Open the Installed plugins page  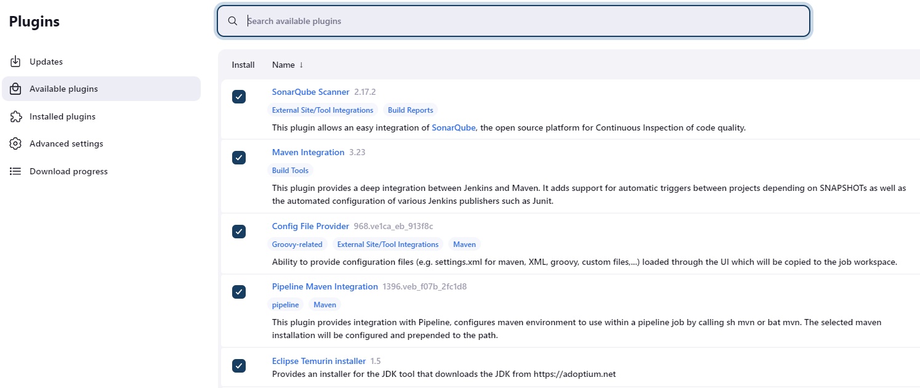point(62,116)
